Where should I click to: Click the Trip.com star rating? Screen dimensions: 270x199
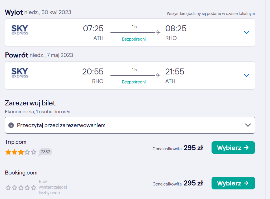pyautogui.click(x=21, y=152)
